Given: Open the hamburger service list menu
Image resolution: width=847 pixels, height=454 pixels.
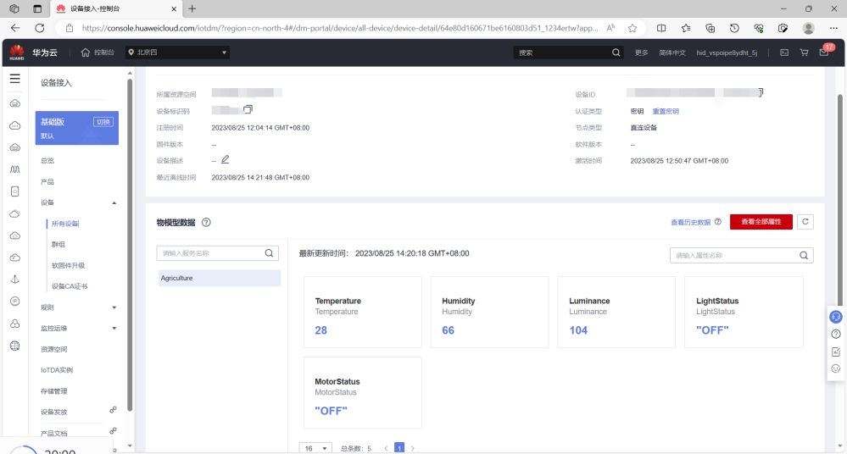Looking at the screenshot, I should 14,78.
